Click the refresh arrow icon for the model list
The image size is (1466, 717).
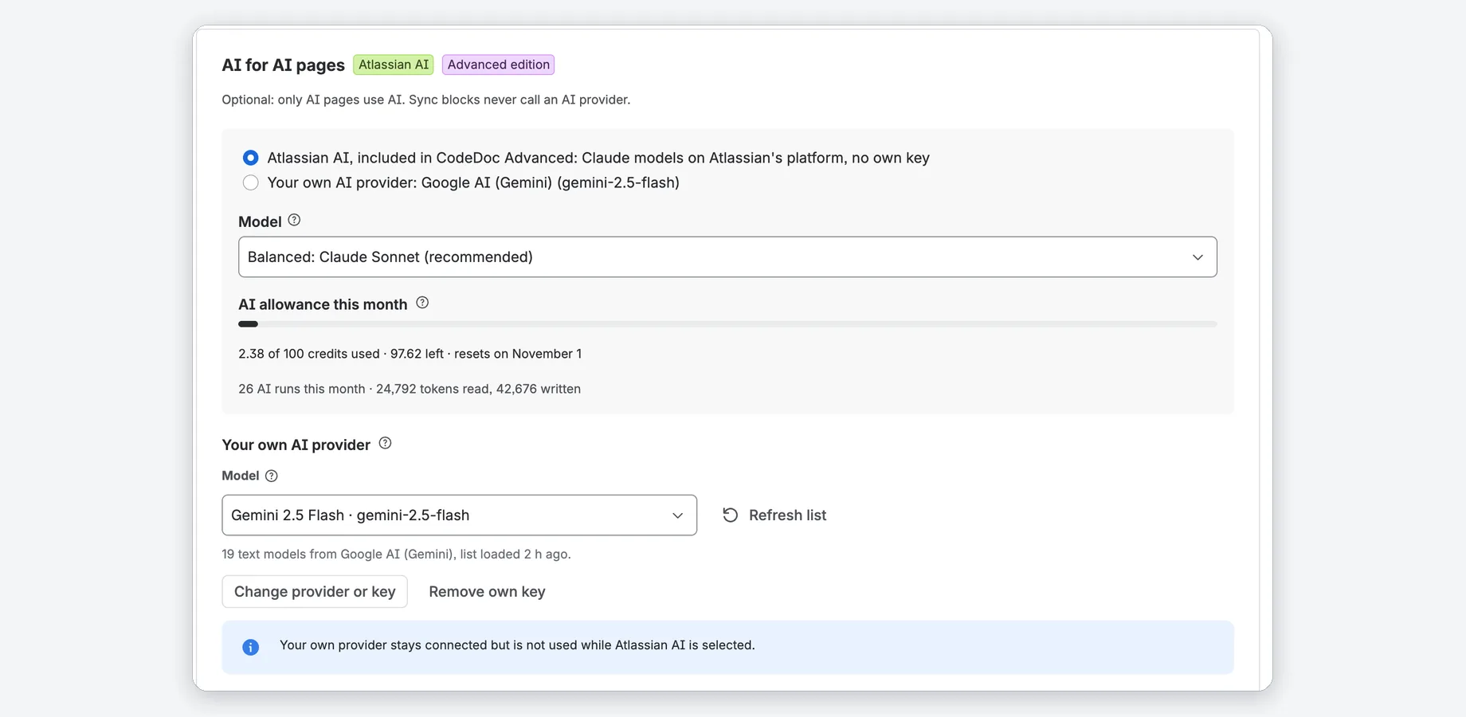pyautogui.click(x=730, y=515)
